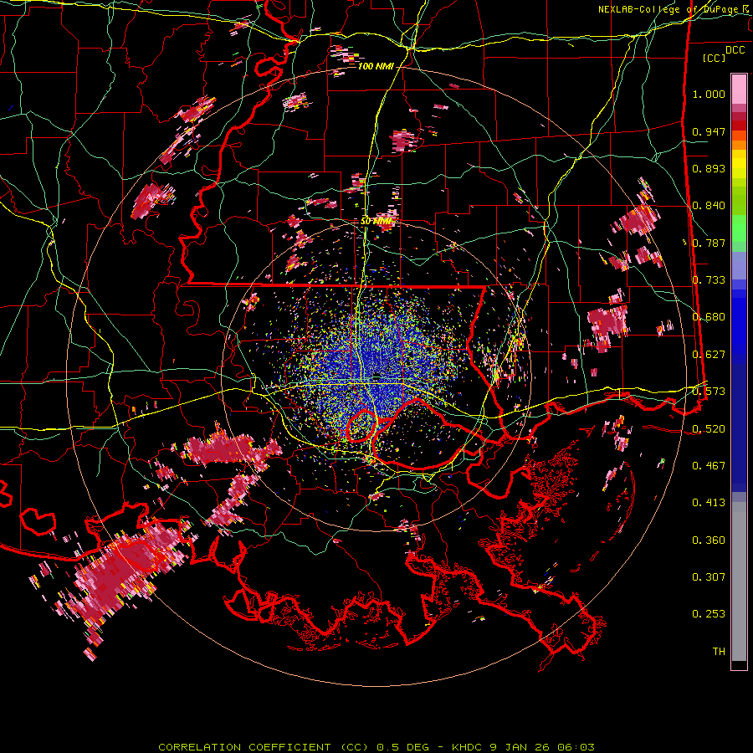Image resolution: width=753 pixels, height=753 pixels.
Task: Select the 0.787 legend value
Action: coord(709,243)
